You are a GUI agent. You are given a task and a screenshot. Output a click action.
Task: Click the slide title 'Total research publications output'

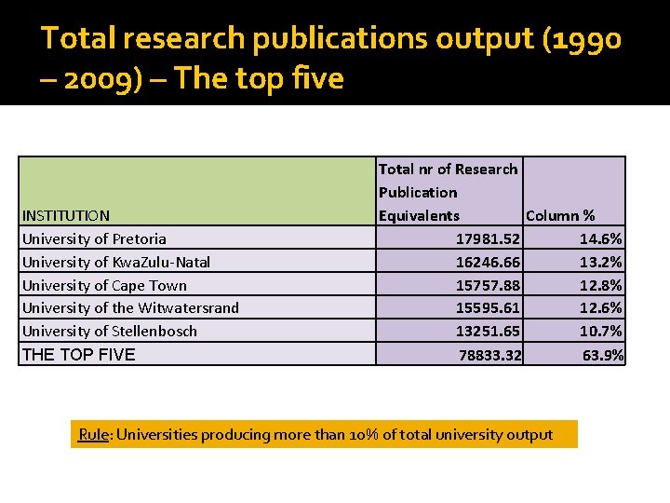330,58
